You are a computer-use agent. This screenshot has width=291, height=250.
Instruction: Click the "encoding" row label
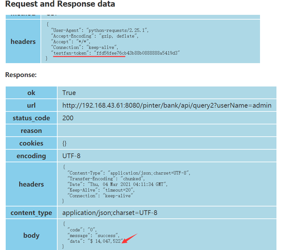31,156
